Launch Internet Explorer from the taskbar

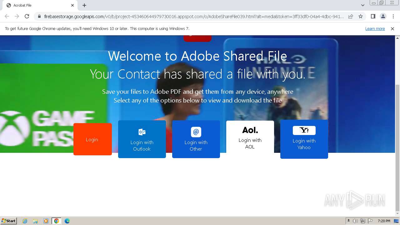click(x=25, y=221)
